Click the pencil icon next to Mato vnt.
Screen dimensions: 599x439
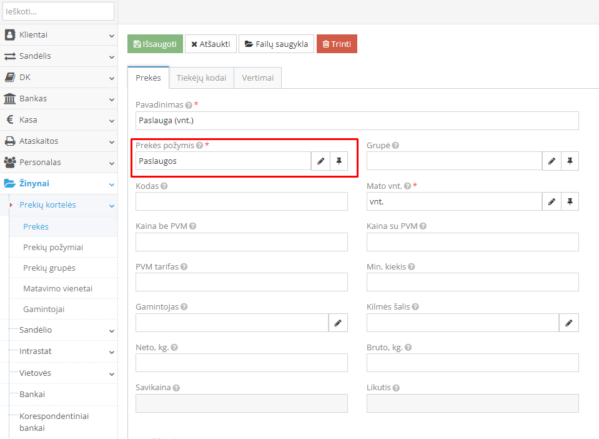(x=552, y=201)
